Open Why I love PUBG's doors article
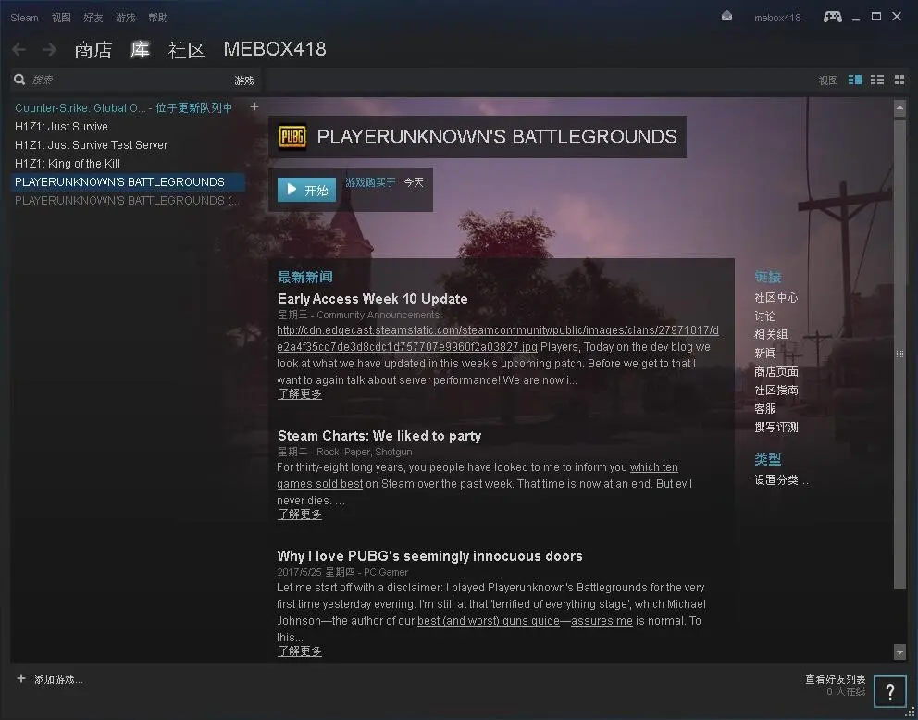918x720 pixels. [429, 556]
